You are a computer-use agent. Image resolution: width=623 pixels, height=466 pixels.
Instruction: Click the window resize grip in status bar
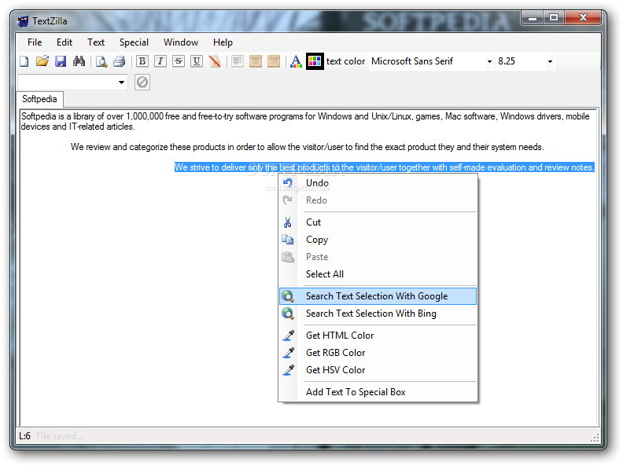[x=595, y=438]
